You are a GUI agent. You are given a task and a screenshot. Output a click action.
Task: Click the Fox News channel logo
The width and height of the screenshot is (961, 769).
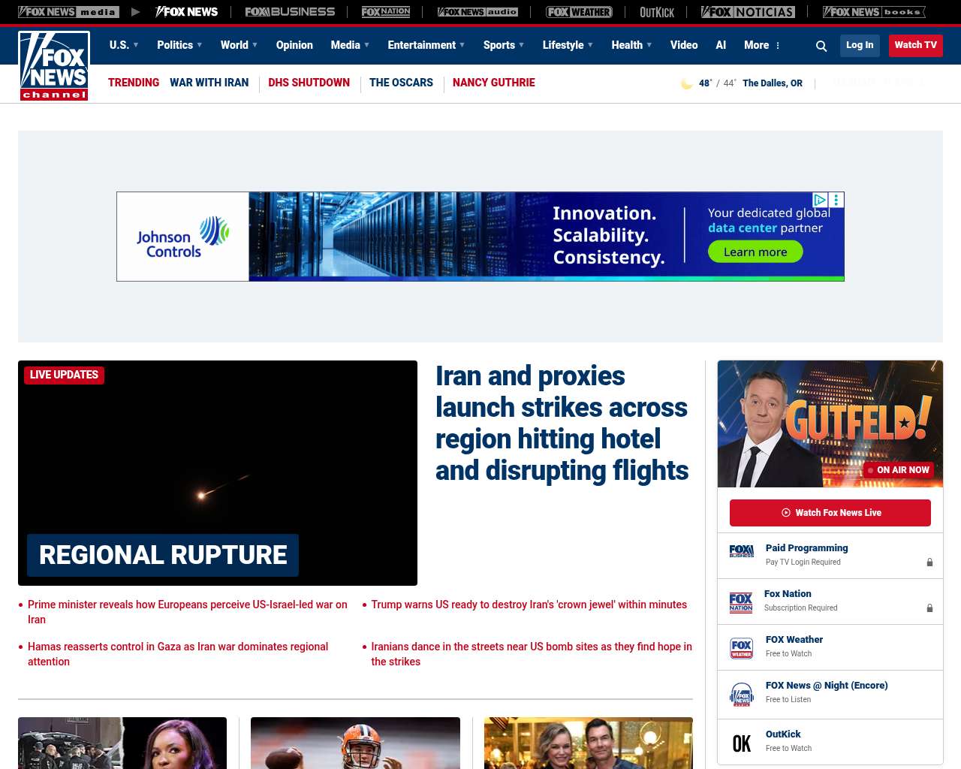pyautogui.click(x=54, y=66)
